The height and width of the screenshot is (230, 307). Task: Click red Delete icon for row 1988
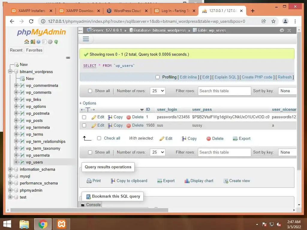(129, 126)
